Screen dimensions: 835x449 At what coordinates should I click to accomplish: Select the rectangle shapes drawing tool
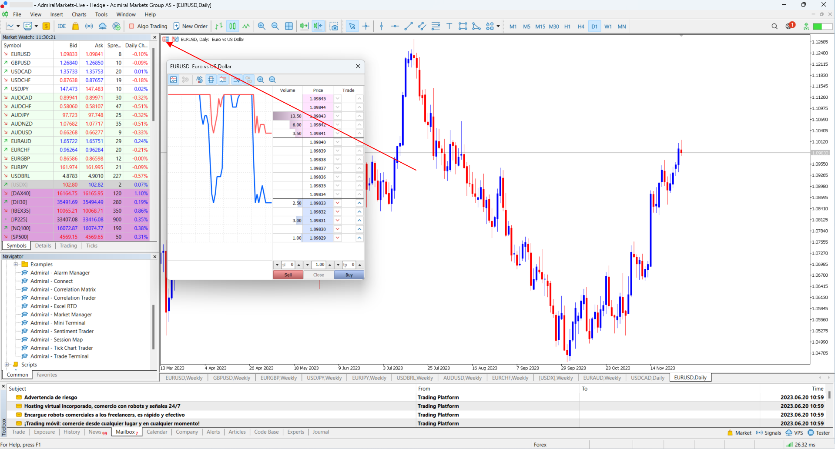(x=463, y=26)
